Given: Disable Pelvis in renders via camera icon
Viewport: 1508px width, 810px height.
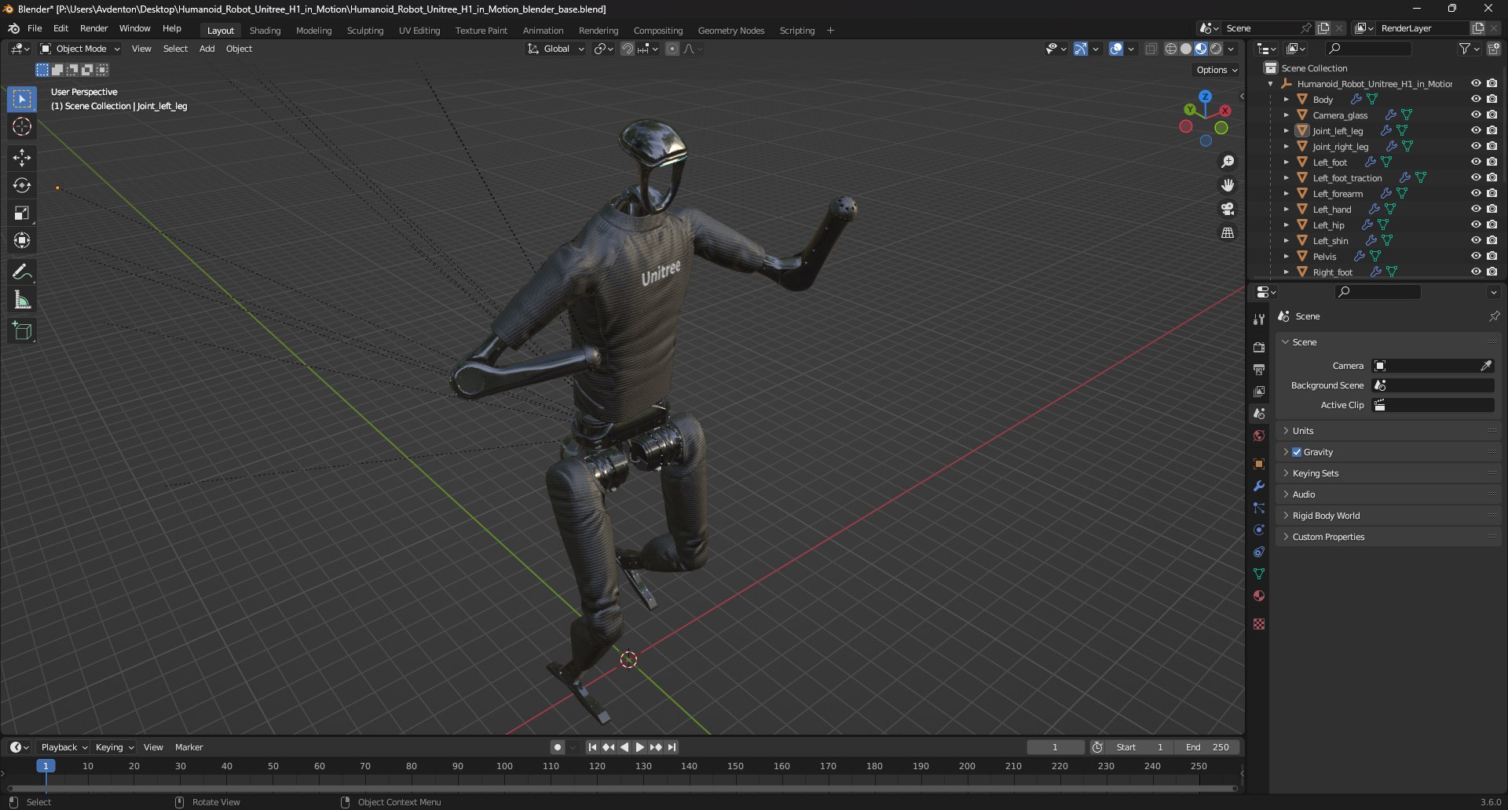Looking at the screenshot, I should pos(1492,256).
